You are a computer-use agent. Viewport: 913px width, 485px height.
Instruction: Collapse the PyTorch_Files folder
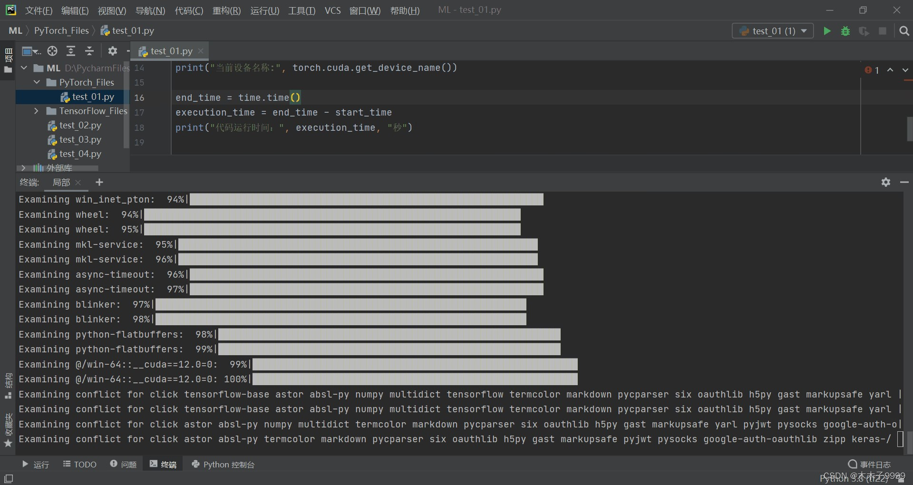37,82
